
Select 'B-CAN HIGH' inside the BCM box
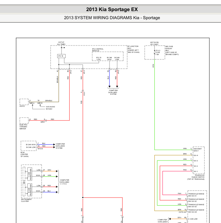pyautogui.click(x=31, y=145)
